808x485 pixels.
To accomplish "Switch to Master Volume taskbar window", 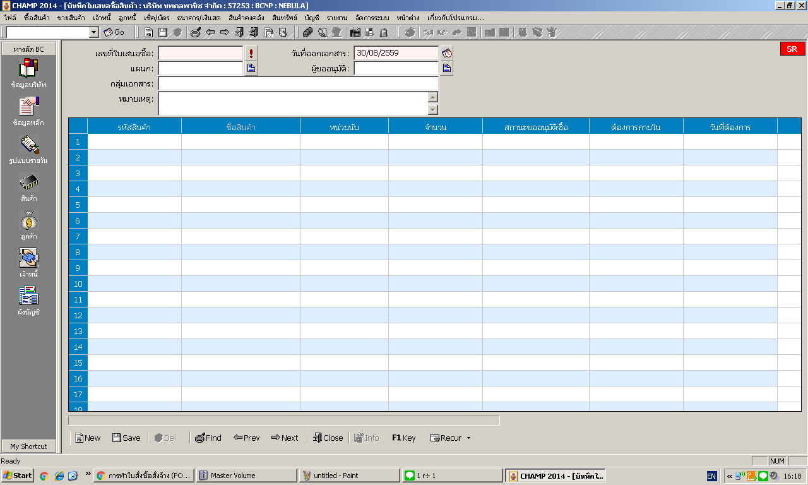I will click(x=246, y=476).
